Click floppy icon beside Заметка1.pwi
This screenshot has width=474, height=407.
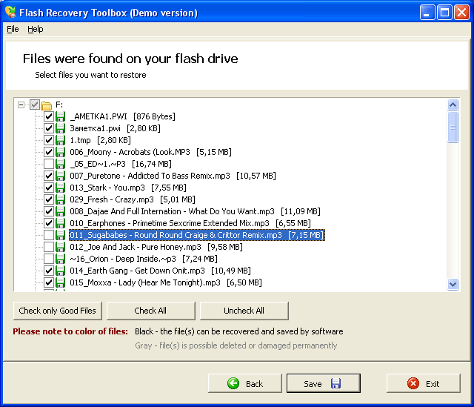pyautogui.click(x=61, y=128)
